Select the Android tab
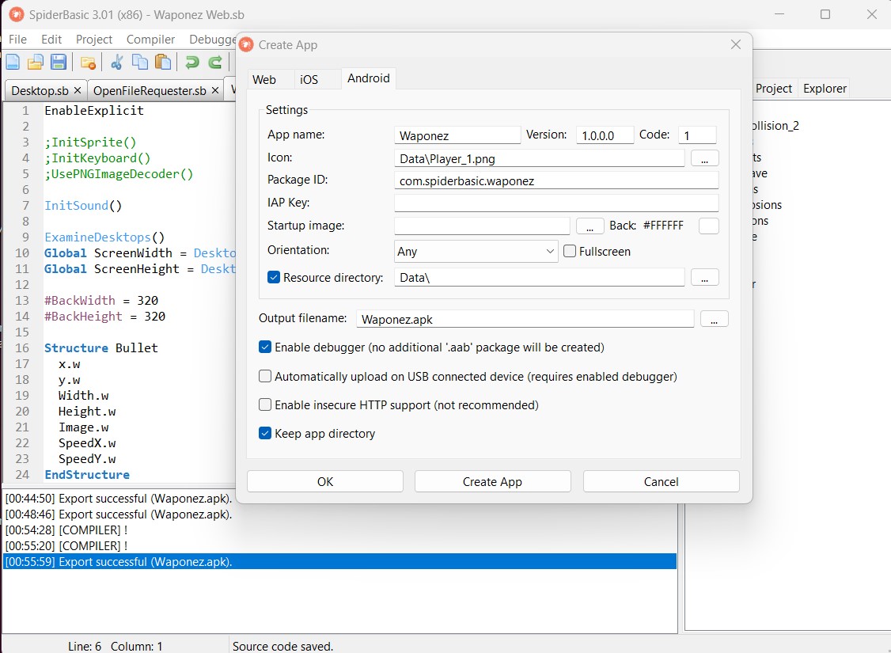 [x=369, y=78]
